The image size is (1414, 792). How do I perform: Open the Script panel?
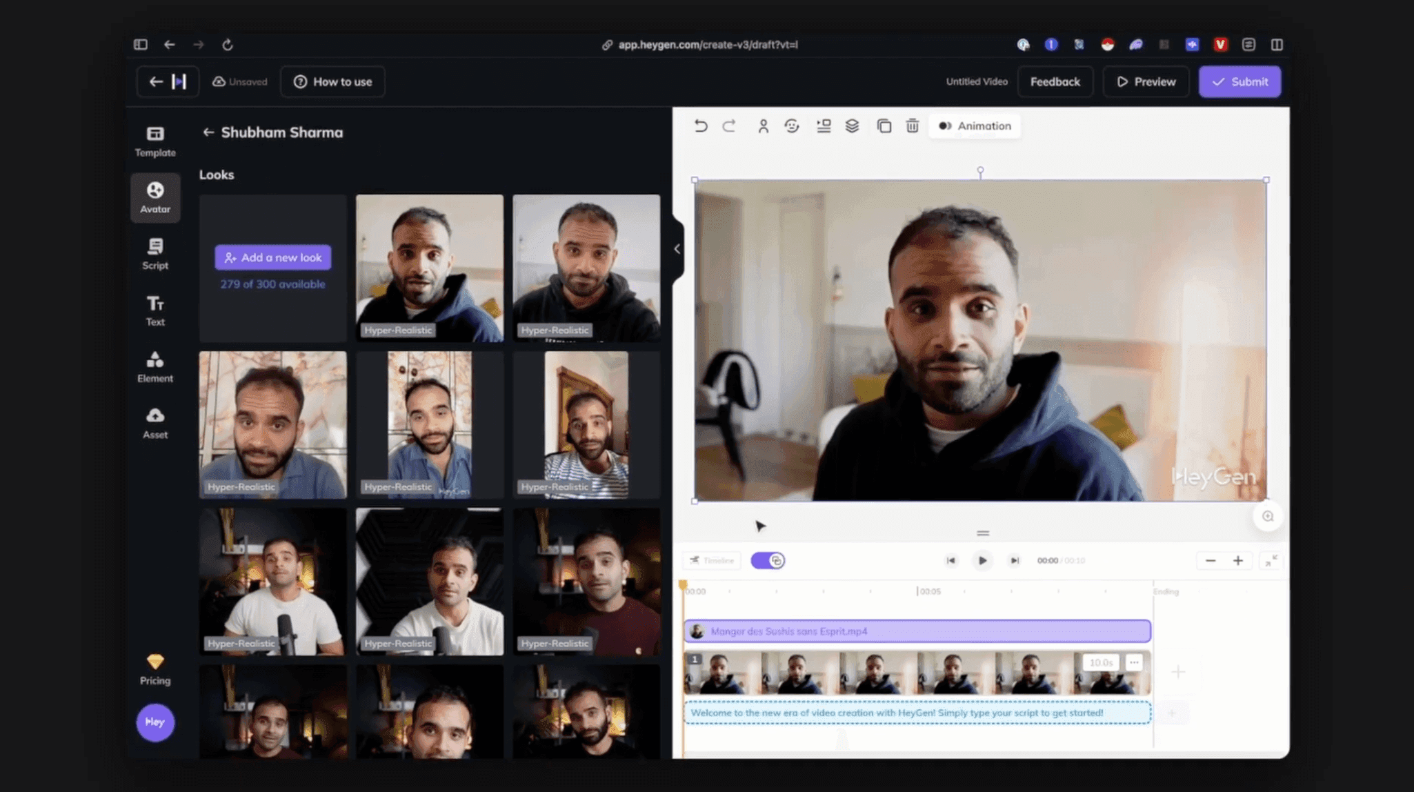(155, 254)
